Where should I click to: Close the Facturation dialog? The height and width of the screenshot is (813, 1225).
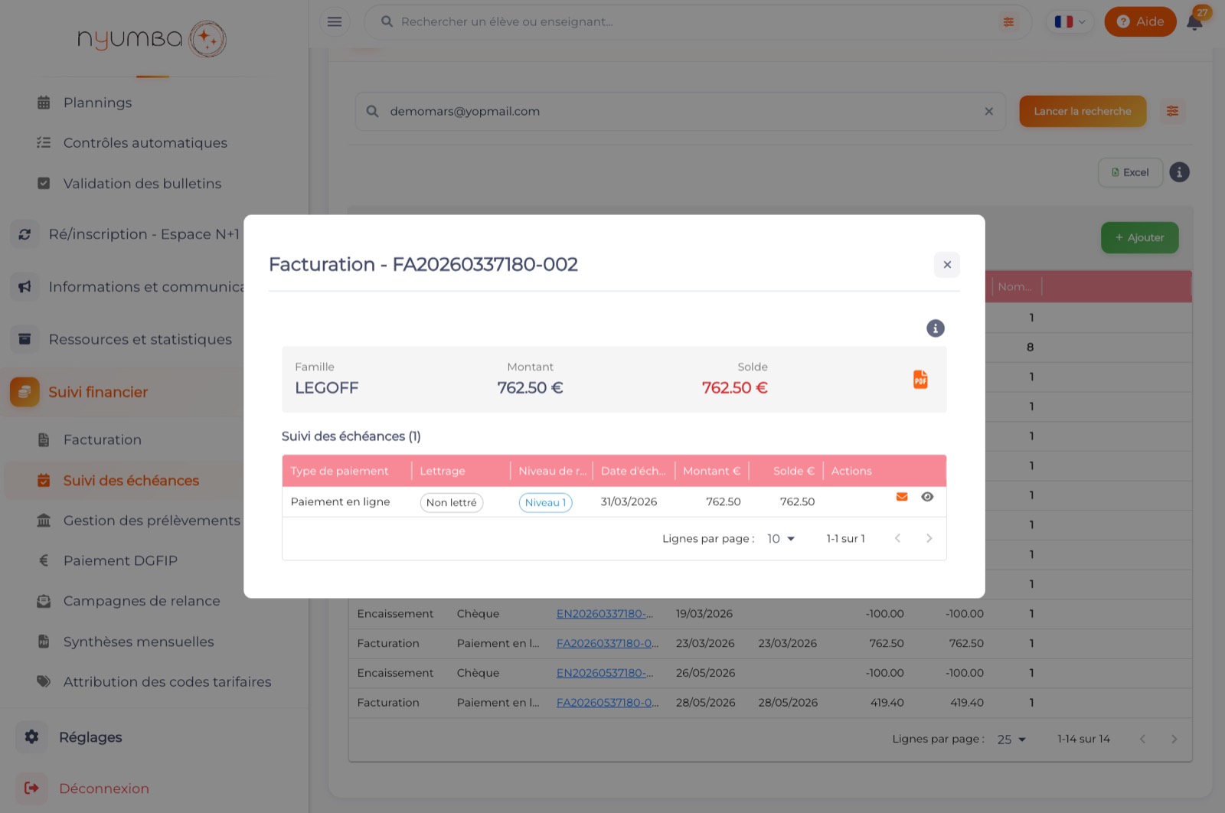tap(947, 265)
